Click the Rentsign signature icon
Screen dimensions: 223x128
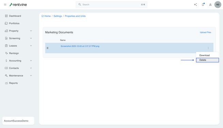pyautogui.click(x=6, y=53)
